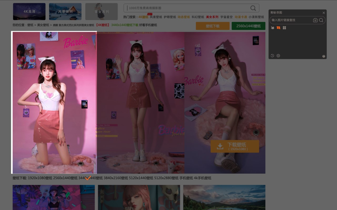
Task: Click 3840x2160壁纸 download link
Action: click(116, 178)
